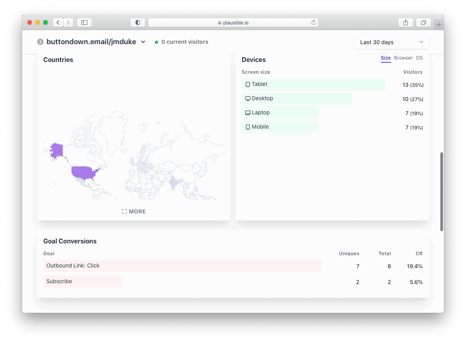This screenshot has width=466, height=342.
Task: Click the laptop device icon
Action: (248, 112)
